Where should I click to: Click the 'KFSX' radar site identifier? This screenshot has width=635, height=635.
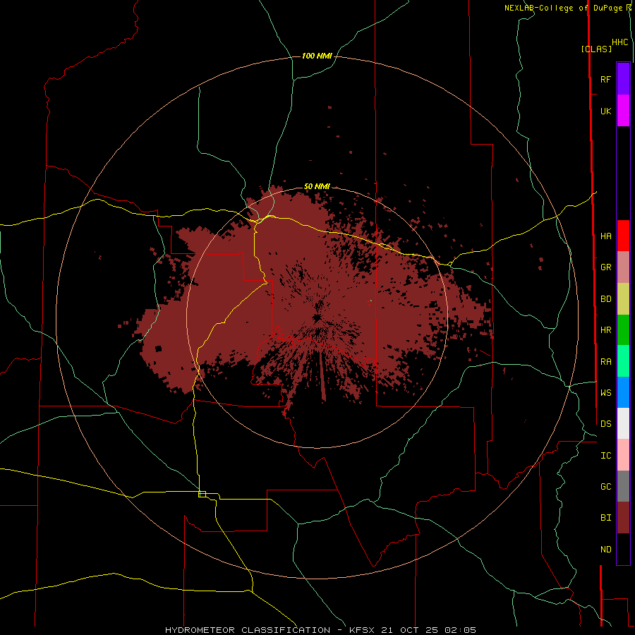click(363, 630)
